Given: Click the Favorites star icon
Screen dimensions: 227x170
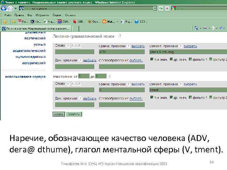Looking at the screenshot, I should [x=5, y=22].
